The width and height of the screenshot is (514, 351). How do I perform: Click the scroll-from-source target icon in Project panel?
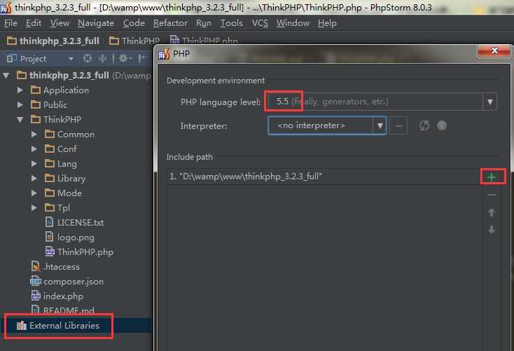click(88, 58)
